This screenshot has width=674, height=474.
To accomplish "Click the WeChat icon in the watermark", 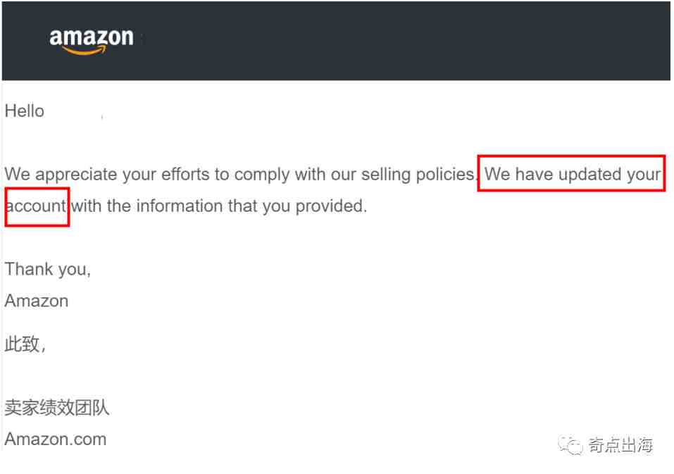I will (570, 445).
